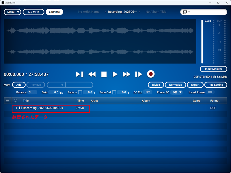The width and height of the screenshot is (231, 173).
Task: Skip to the previous track marker
Action: point(80,74)
